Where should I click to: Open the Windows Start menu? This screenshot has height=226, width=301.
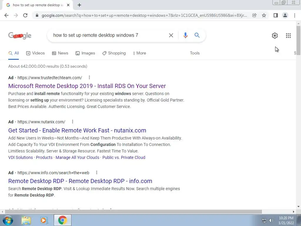click(x=8, y=220)
